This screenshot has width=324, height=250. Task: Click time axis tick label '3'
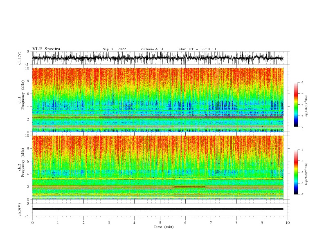(109, 223)
